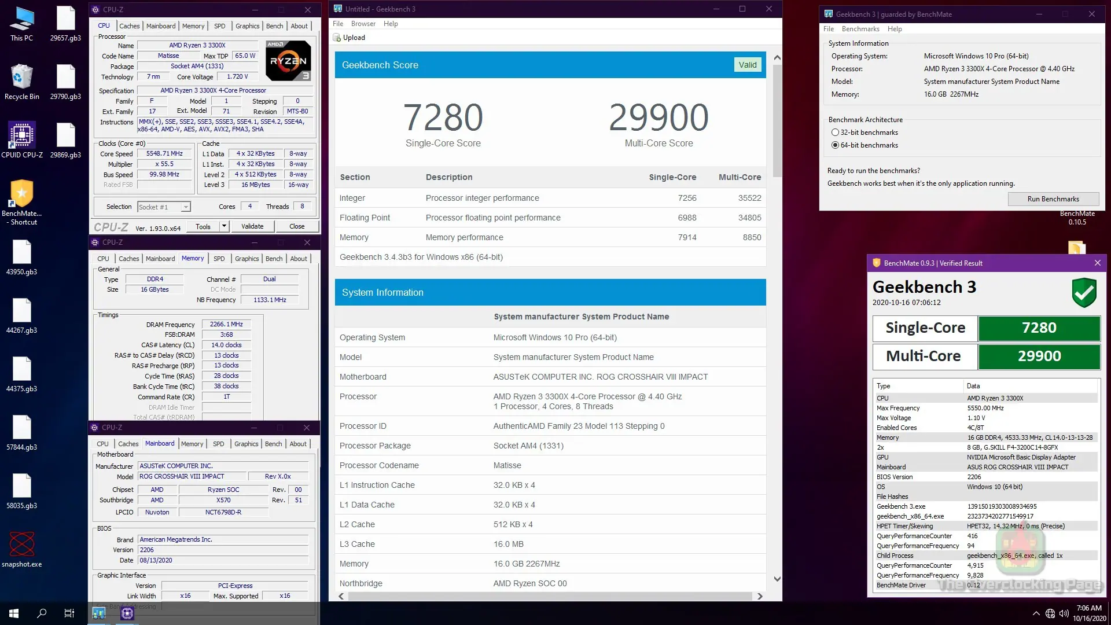Click the Validate button in CPU-Z
Image resolution: width=1111 pixels, height=625 pixels.
coord(252,226)
